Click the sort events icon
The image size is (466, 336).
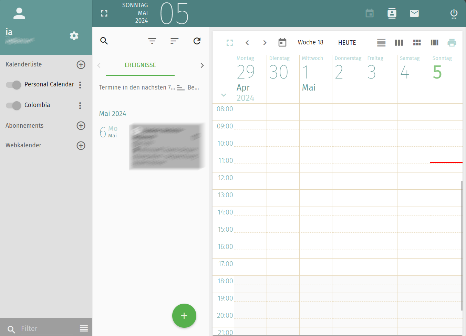[175, 41]
